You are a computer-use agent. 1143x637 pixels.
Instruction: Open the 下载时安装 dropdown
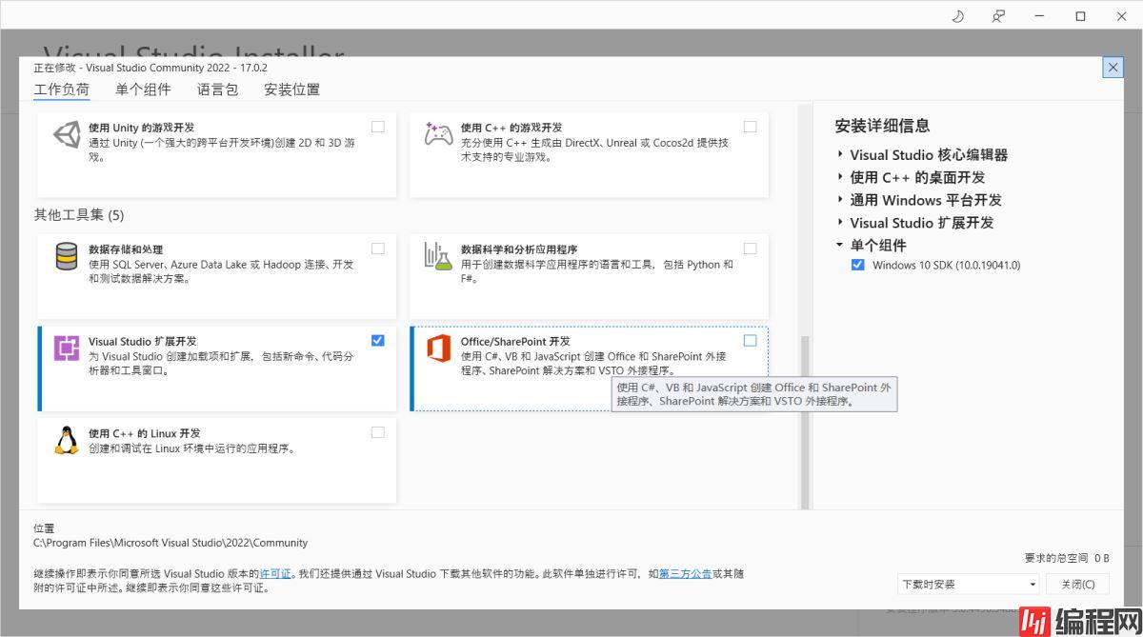click(x=968, y=584)
